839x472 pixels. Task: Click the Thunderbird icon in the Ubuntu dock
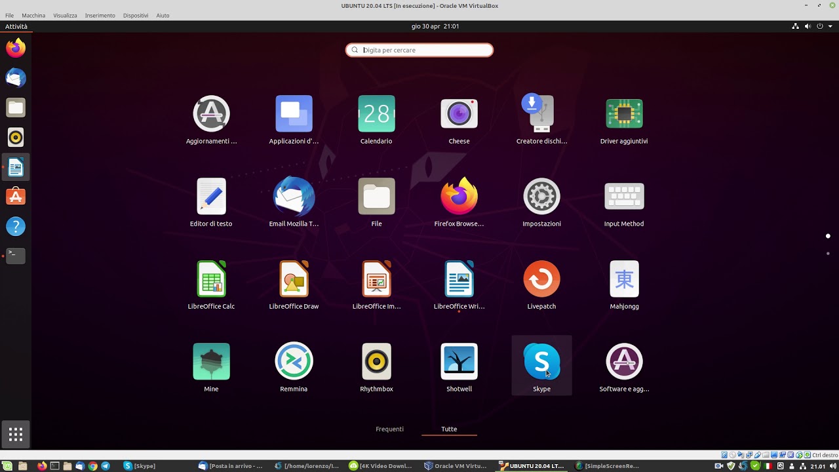click(x=16, y=78)
